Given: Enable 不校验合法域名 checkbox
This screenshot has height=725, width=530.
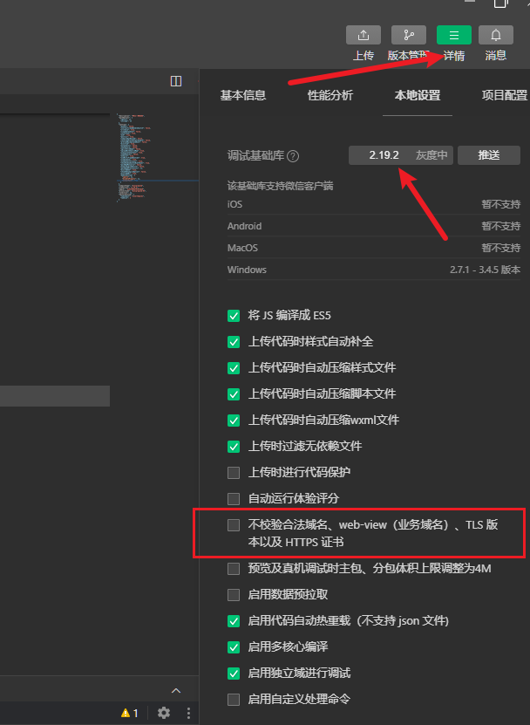Looking at the screenshot, I should (233, 525).
